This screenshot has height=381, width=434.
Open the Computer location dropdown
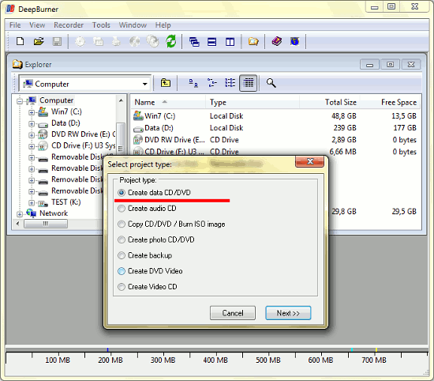[144, 84]
